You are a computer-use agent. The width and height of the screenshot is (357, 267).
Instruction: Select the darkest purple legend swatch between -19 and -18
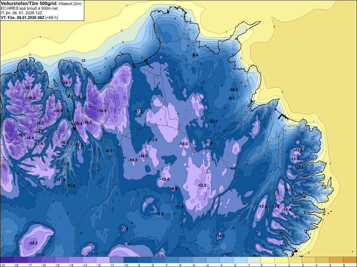tap(7, 260)
